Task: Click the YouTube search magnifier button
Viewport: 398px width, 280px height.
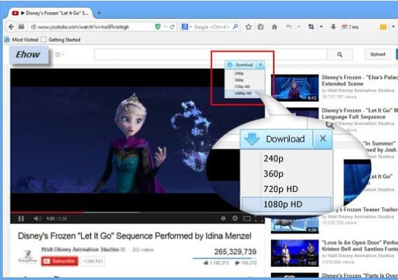Action: click(339, 54)
